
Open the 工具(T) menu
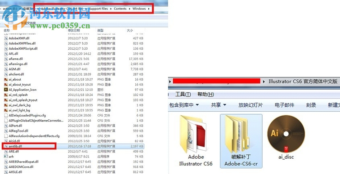pyautogui.click(x=183, y=94)
